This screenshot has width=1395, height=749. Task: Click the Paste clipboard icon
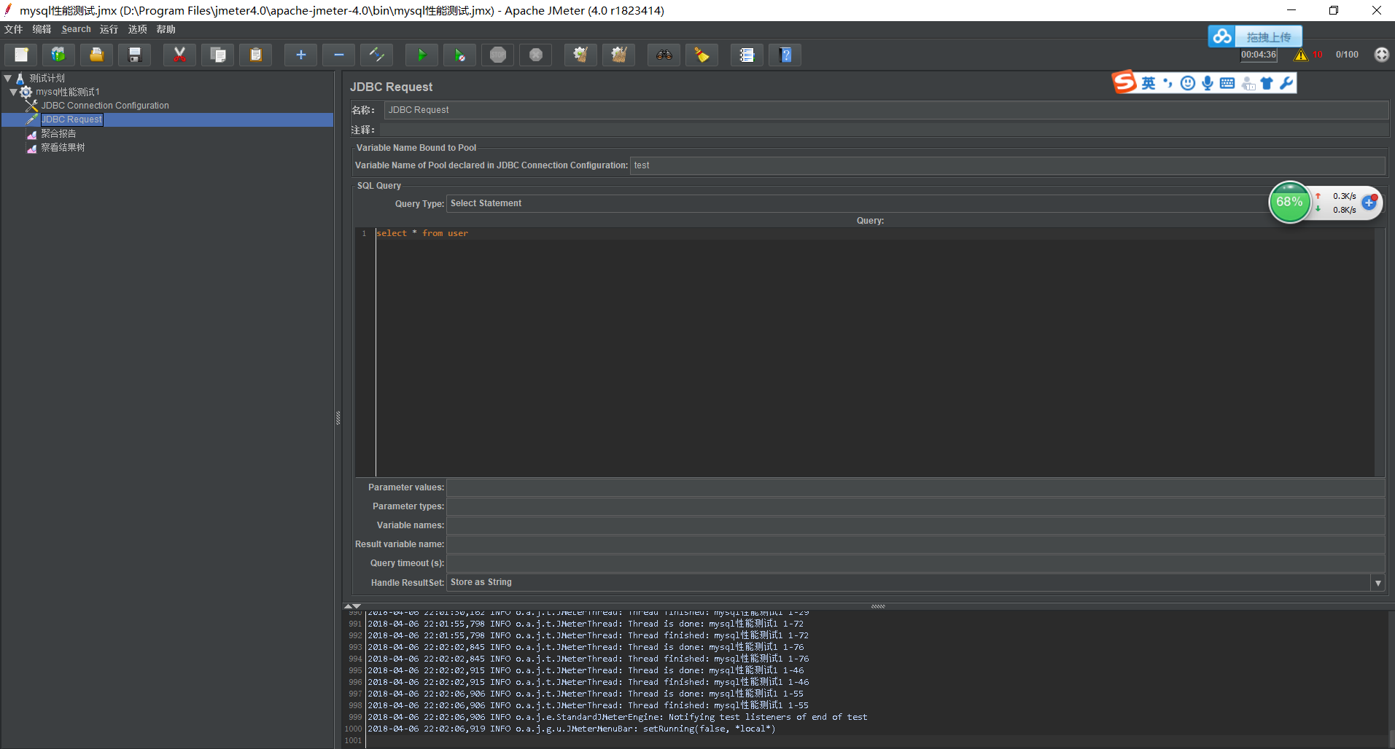[x=255, y=55]
